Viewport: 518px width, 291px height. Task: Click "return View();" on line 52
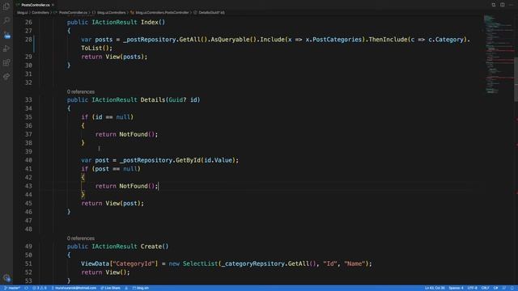coord(106,272)
